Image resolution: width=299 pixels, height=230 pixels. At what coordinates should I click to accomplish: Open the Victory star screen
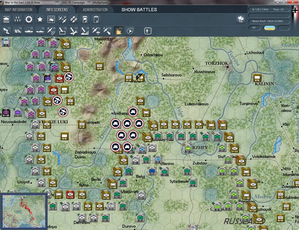(x=40, y=20)
